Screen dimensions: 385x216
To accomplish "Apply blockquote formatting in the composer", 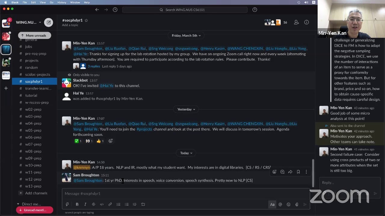I will pos(135,204).
